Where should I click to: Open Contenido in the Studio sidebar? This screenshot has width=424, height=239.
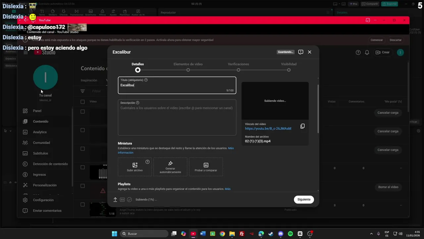[45, 121]
